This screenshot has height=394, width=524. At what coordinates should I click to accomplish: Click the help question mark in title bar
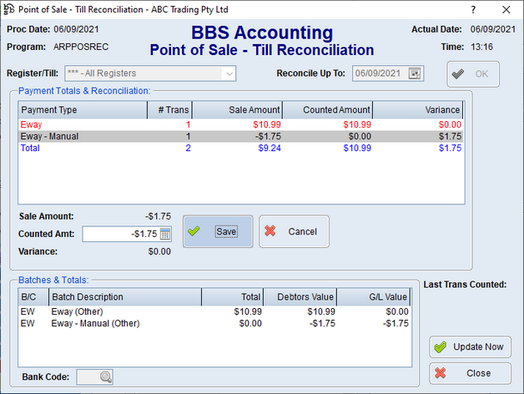pos(473,9)
